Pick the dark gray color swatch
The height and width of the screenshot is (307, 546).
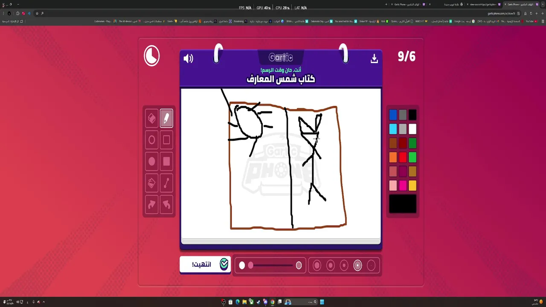coord(403,115)
